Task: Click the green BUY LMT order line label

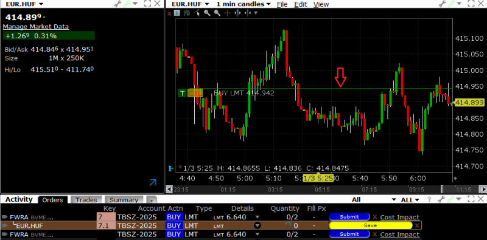Action: [x=244, y=93]
